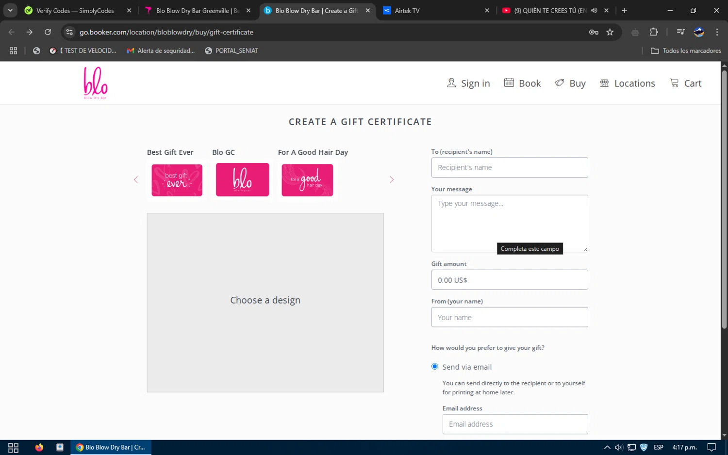Go back in browser history
728x455 pixels.
[12, 32]
